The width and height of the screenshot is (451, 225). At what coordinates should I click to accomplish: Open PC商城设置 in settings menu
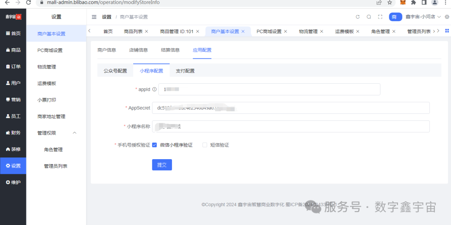56,50
